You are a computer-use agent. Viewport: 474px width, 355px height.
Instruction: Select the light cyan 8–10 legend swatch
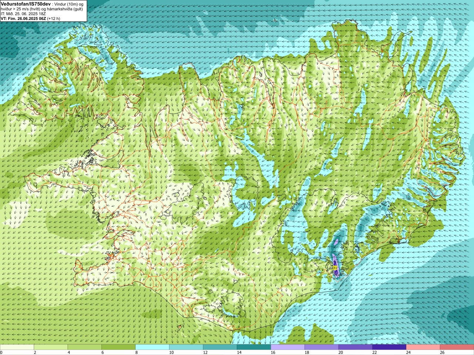pyautogui.click(x=152, y=347)
